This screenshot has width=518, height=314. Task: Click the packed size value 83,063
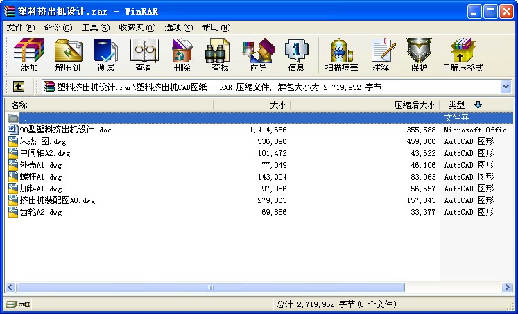423,177
